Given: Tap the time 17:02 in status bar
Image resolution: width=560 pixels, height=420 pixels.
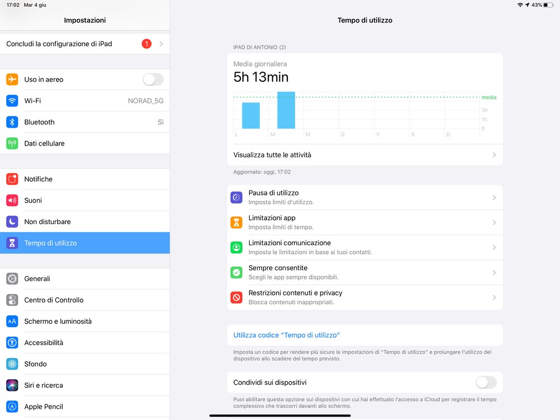Looking at the screenshot, I should point(13,5).
